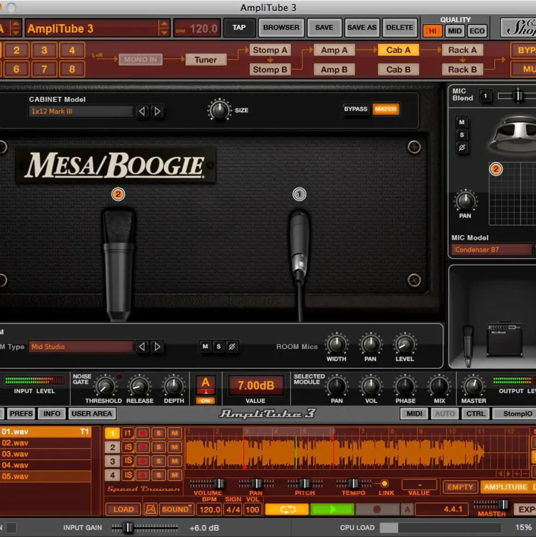
Task: Click microphone 2 marker on the cabinet
Action: (x=118, y=194)
